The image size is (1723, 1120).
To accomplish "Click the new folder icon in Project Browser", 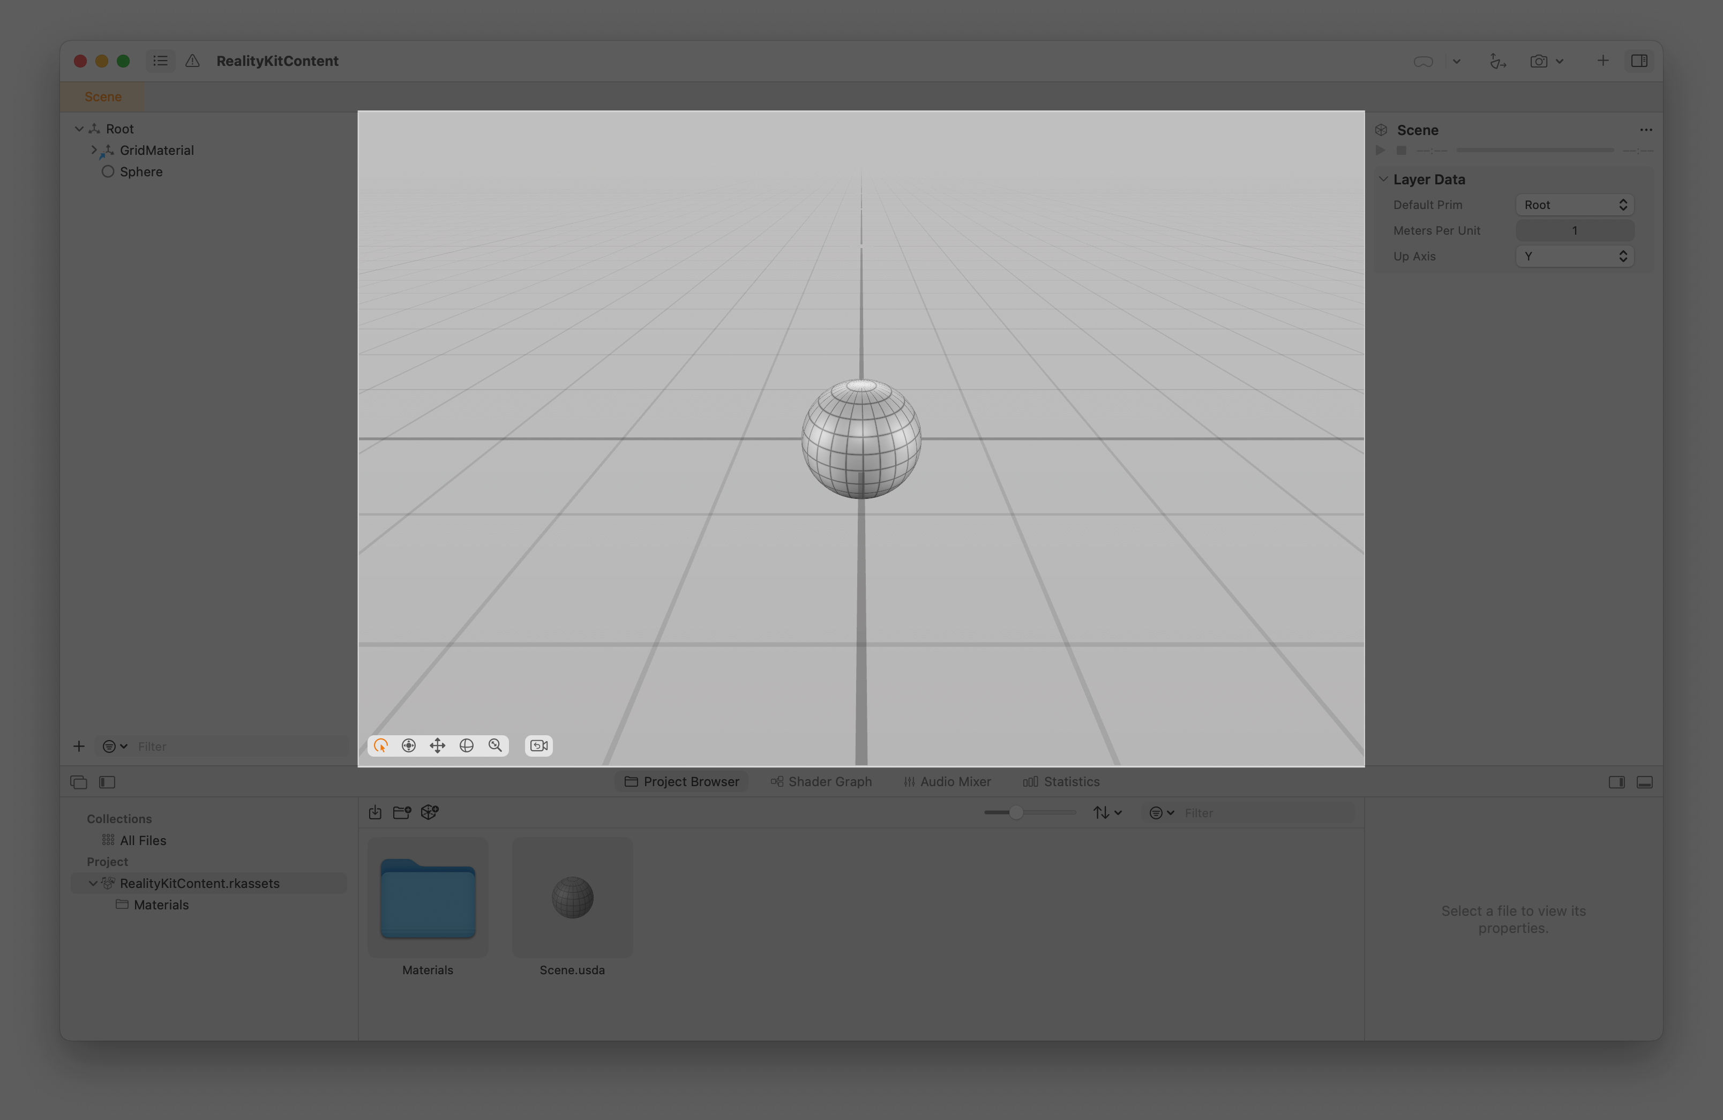I will (402, 812).
